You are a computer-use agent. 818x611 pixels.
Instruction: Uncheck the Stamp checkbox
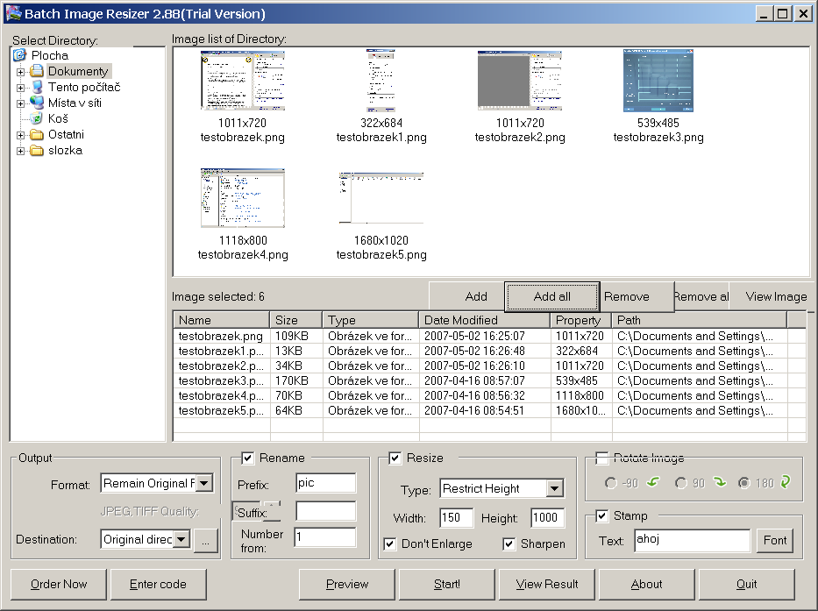(601, 515)
